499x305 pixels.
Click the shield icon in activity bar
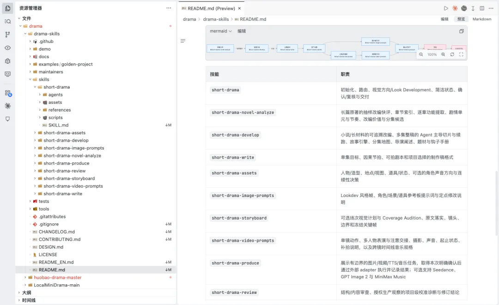pos(8,119)
